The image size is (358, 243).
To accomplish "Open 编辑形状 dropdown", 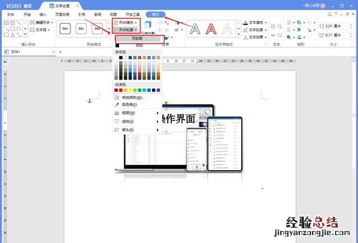I will pyautogui.click(x=42, y=22).
